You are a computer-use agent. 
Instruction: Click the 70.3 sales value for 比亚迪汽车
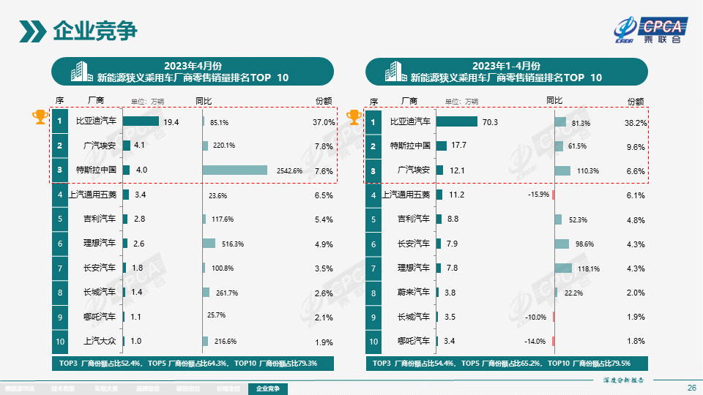pyautogui.click(x=490, y=122)
